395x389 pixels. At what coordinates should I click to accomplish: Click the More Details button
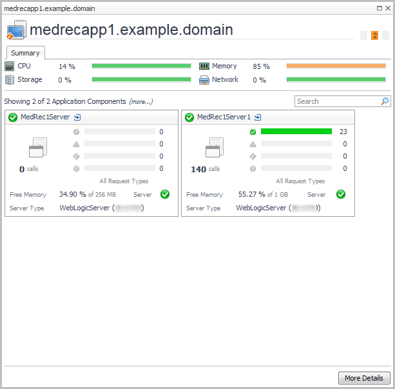[364, 378]
